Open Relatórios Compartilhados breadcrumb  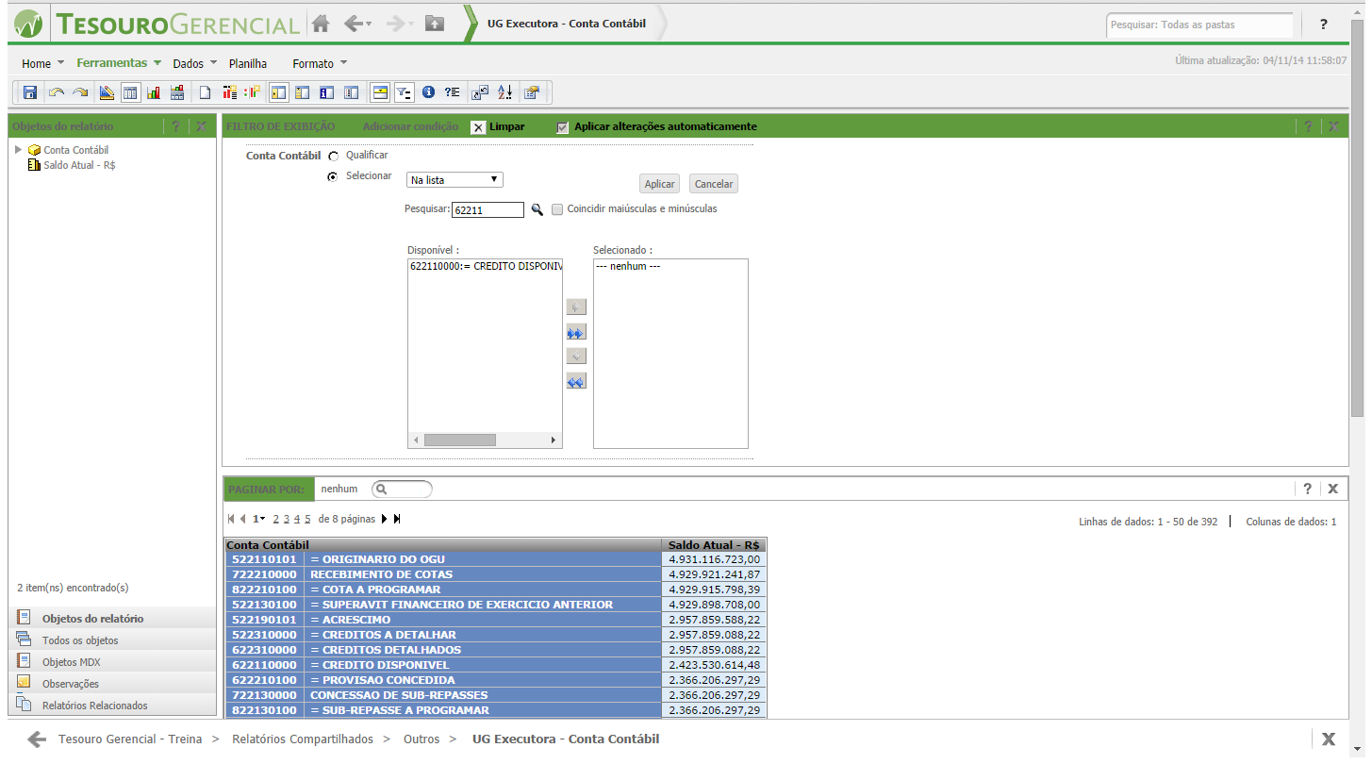(x=303, y=739)
